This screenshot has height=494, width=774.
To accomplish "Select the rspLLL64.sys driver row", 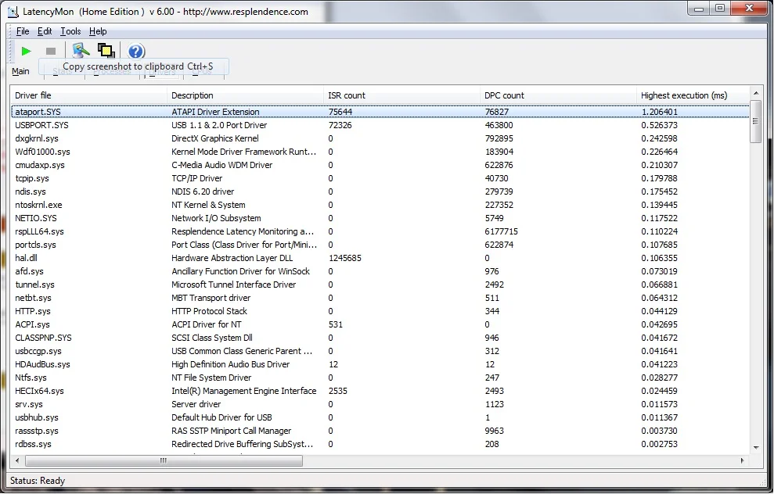I will [380, 231].
